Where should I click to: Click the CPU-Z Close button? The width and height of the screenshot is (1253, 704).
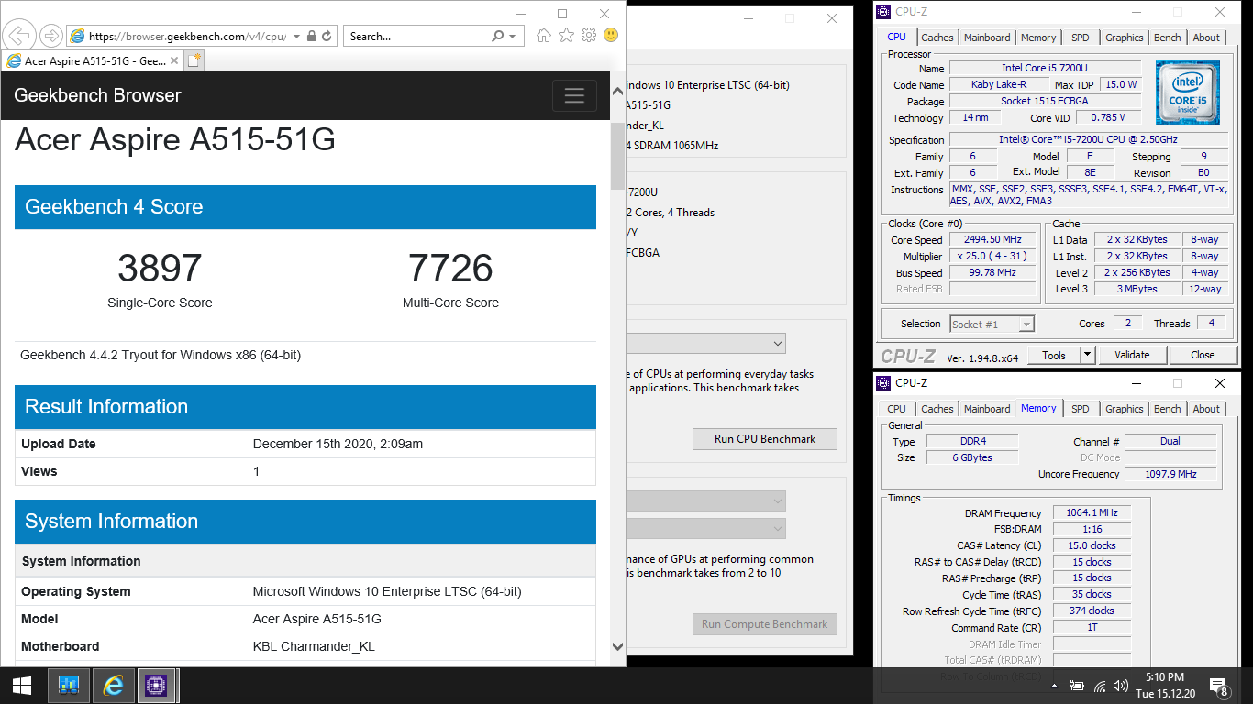pyautogui.click(x=1203, y=355)
